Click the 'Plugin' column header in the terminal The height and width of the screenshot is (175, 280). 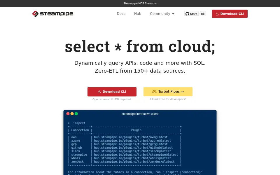136,130
